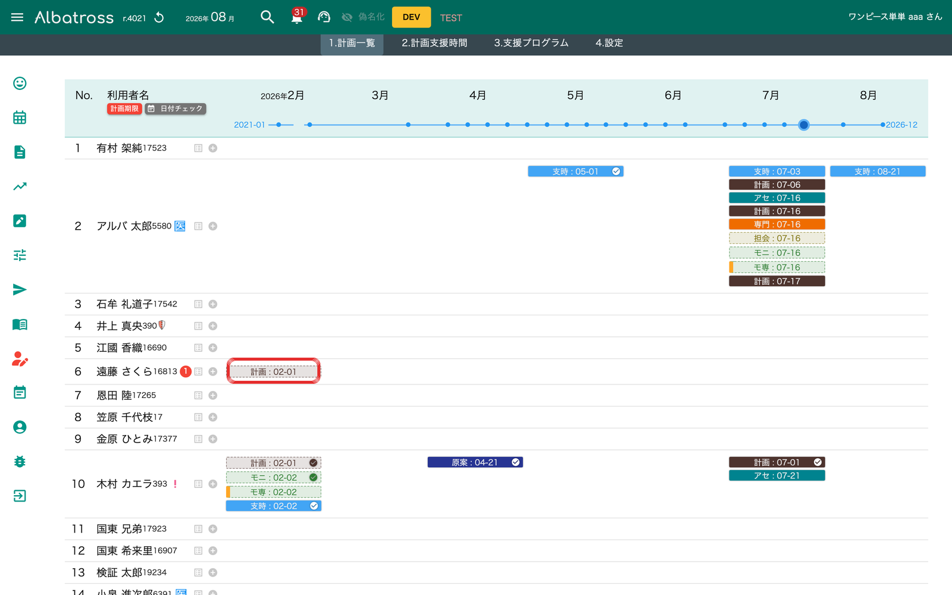Open the account circle sidebar icon
Image resolution: width=952 pixels, height=595 pixels.
click(20, 427)
